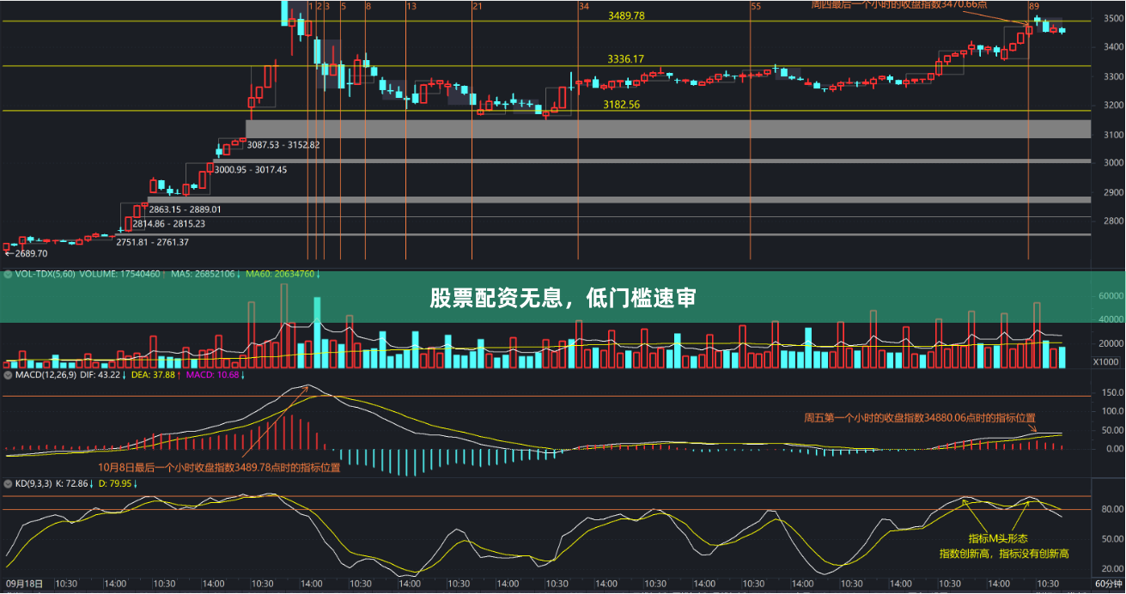Viewport: 1126px width, 594px height.
Task: Select the 周四最后一个小时 annotation at top
Action: (899, 4)
